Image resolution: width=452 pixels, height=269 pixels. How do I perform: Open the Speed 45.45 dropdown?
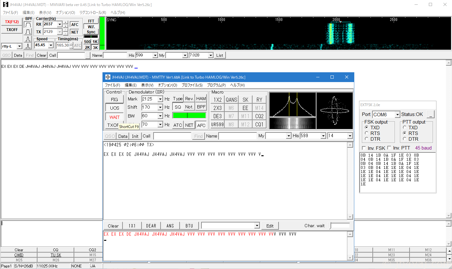coord(51,45)
